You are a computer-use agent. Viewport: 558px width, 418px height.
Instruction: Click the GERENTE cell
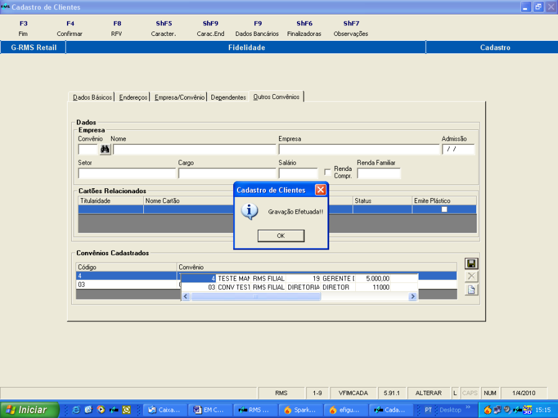338,279
